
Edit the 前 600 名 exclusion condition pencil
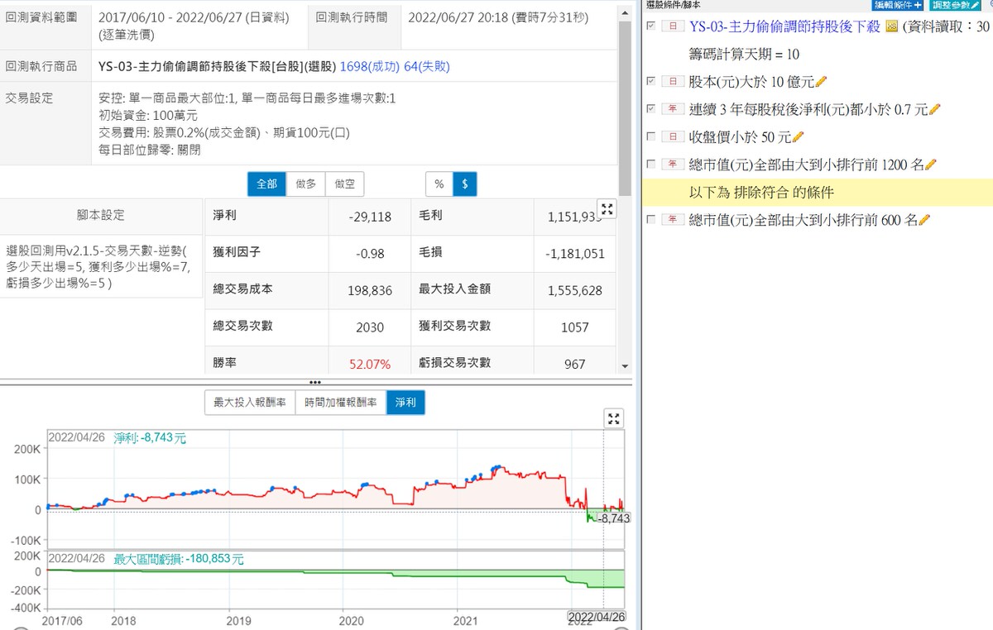[924, 220]
